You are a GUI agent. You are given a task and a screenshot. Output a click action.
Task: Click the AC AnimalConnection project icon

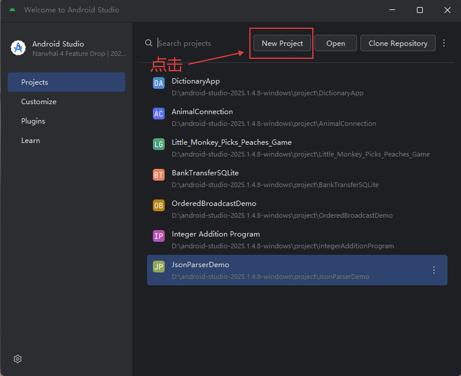pyautogui.click(x=159, y=114)
